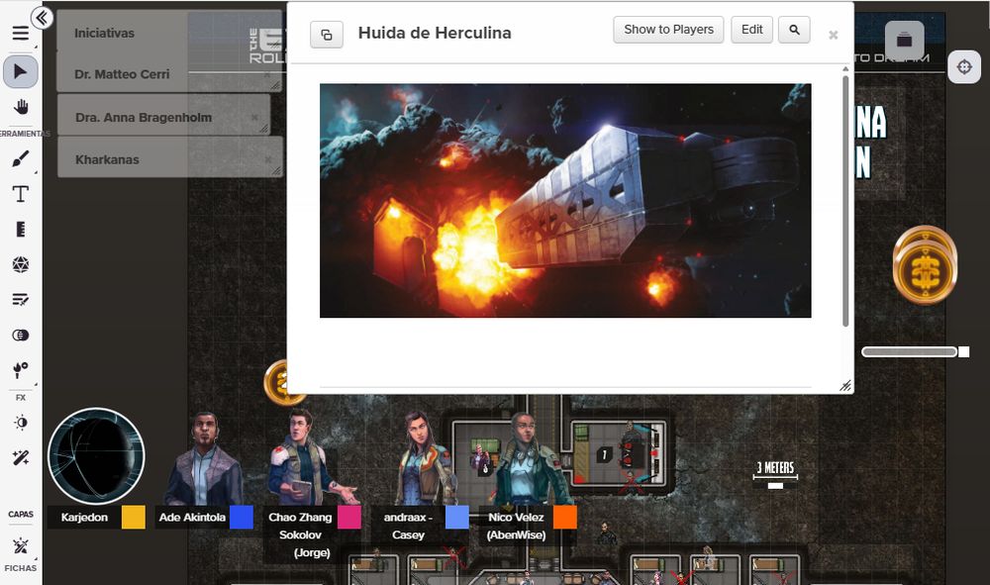The width and height of the screenshot is (990, 585).
Task: Select the Nico Velez player portrait
Action: 533,458
